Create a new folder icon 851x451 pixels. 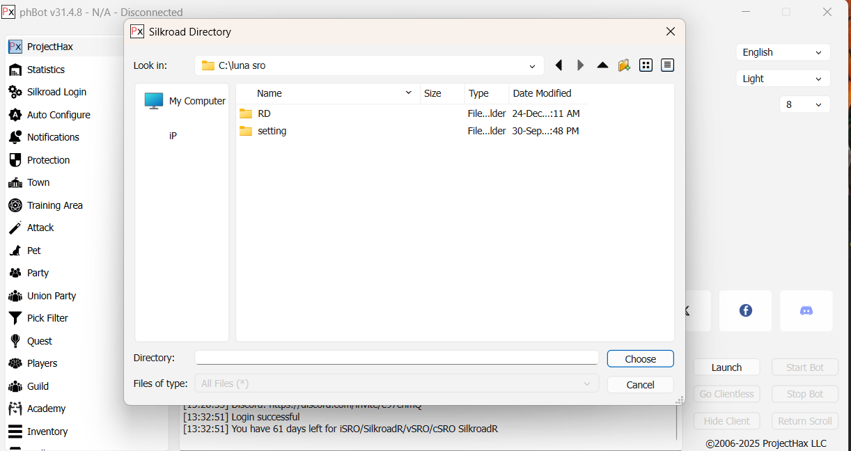click(624, 65)
